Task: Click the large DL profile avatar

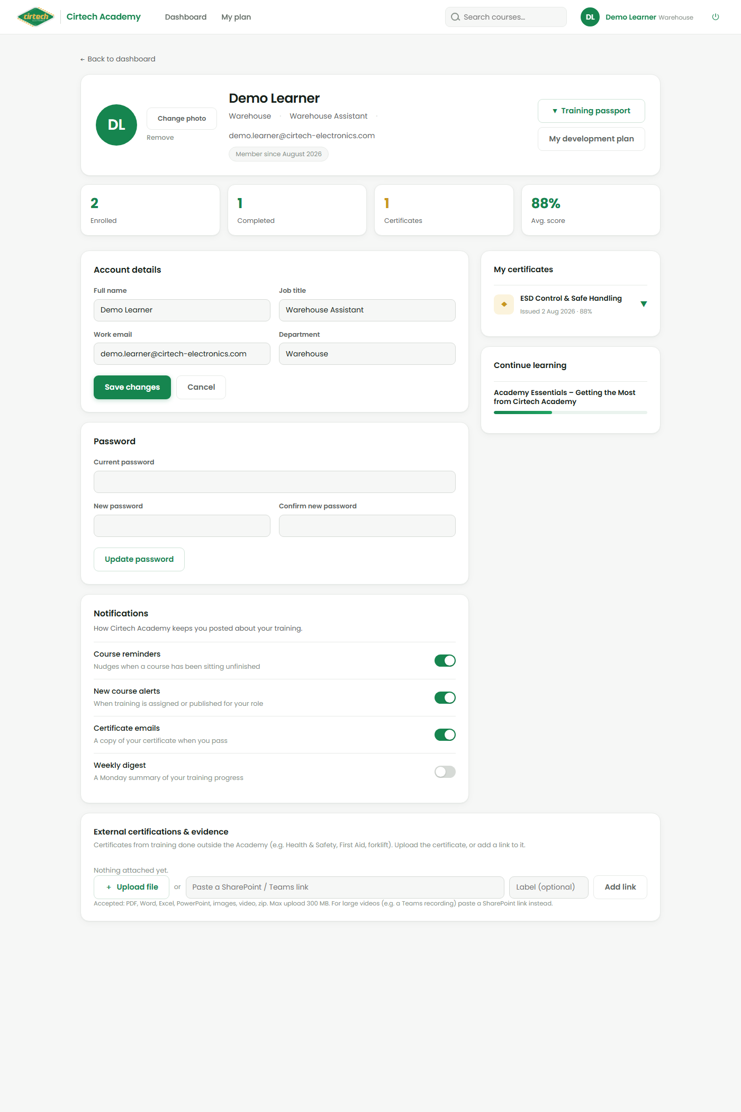Action: coord(116,125)
